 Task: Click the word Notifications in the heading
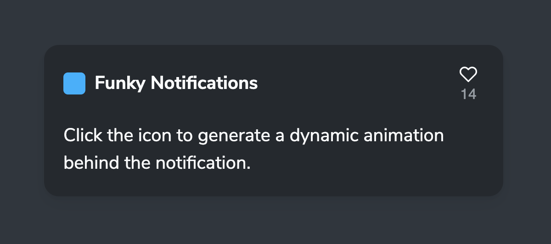coord(204,83)
